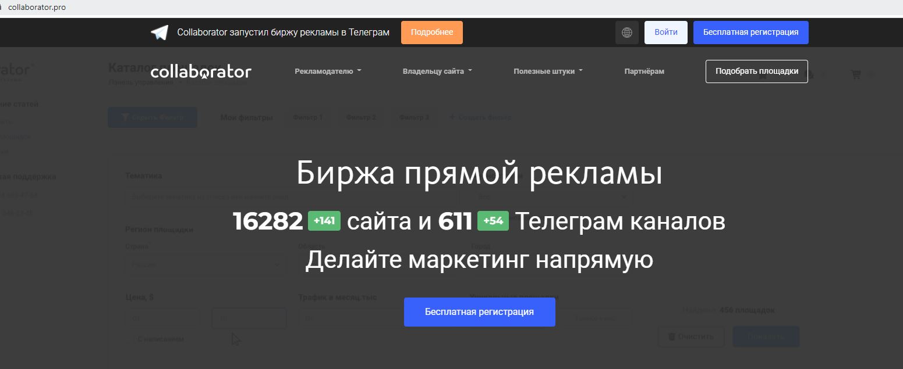Click the Подобрать площадки outlined button
This screenshot has height=369, width=903.
757,71
